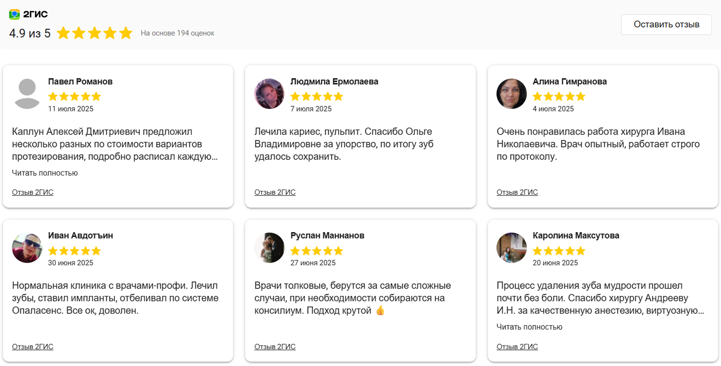
Task: Expand Павел Романов's review with Читать полностью
Action: coord(45,173)
